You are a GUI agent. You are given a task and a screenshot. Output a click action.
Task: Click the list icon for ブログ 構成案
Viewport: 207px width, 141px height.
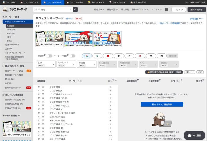(43, 90)
